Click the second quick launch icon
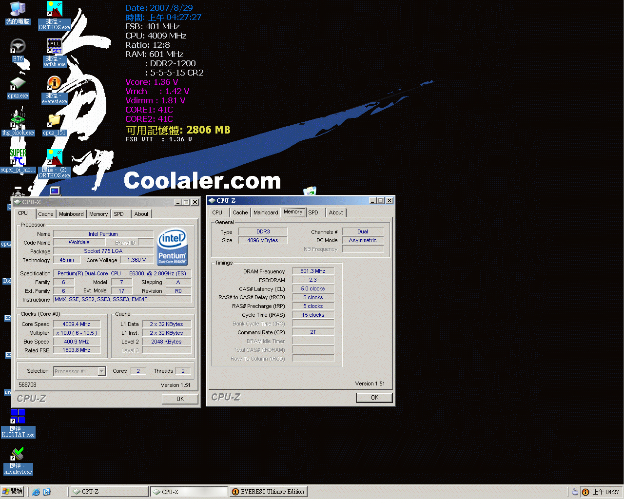Screen dimensions: 624x499 [47, 492]
